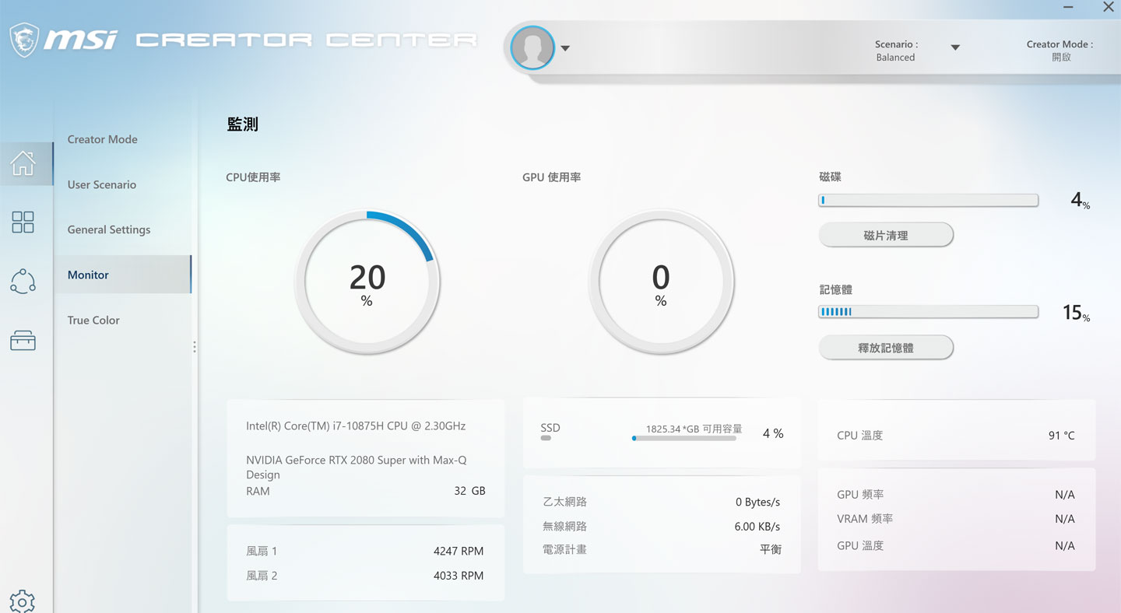Expand the Scenario dropdown arrow
1121x613 pixels.
coord(954,47)
